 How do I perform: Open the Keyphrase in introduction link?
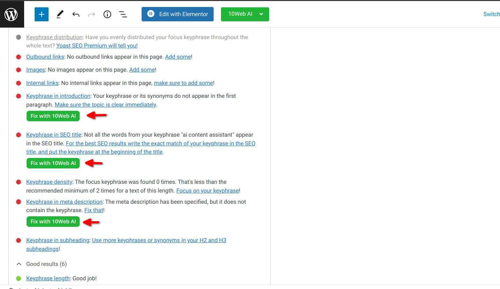(58, 96)
